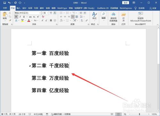Apply Text Effects glowing A

pos(16,21)
